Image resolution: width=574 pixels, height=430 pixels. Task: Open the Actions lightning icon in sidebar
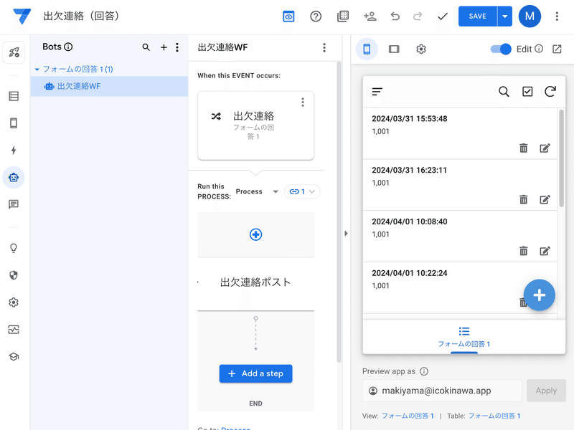tap(14, 150)
